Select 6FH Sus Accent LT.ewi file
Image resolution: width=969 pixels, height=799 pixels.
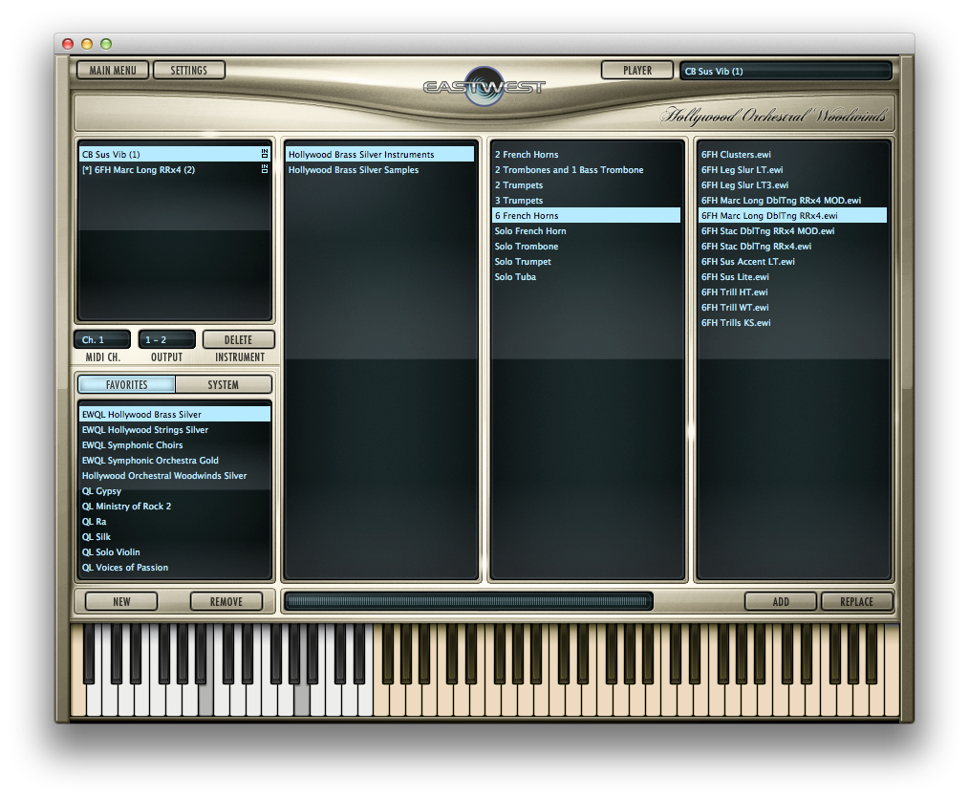tap(793, 262)
